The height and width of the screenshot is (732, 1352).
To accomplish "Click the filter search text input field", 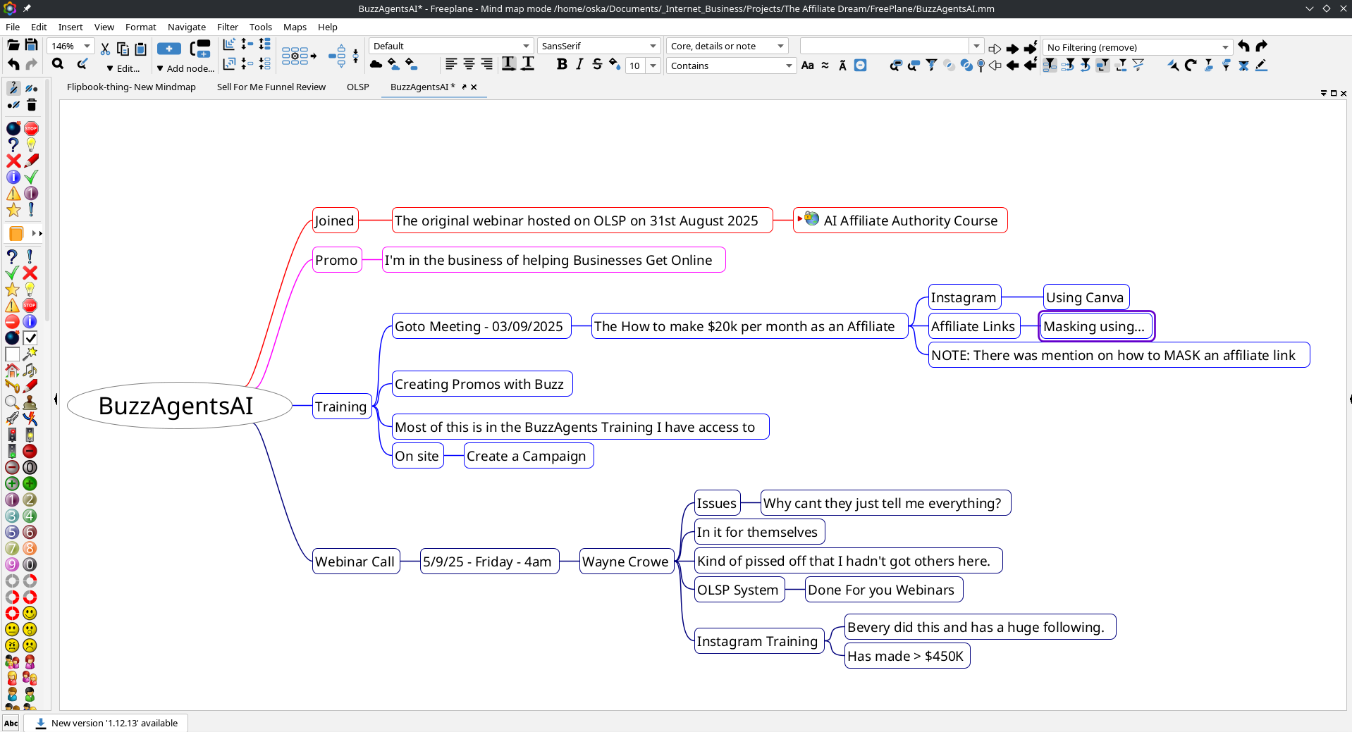I will tap(884, 46).
